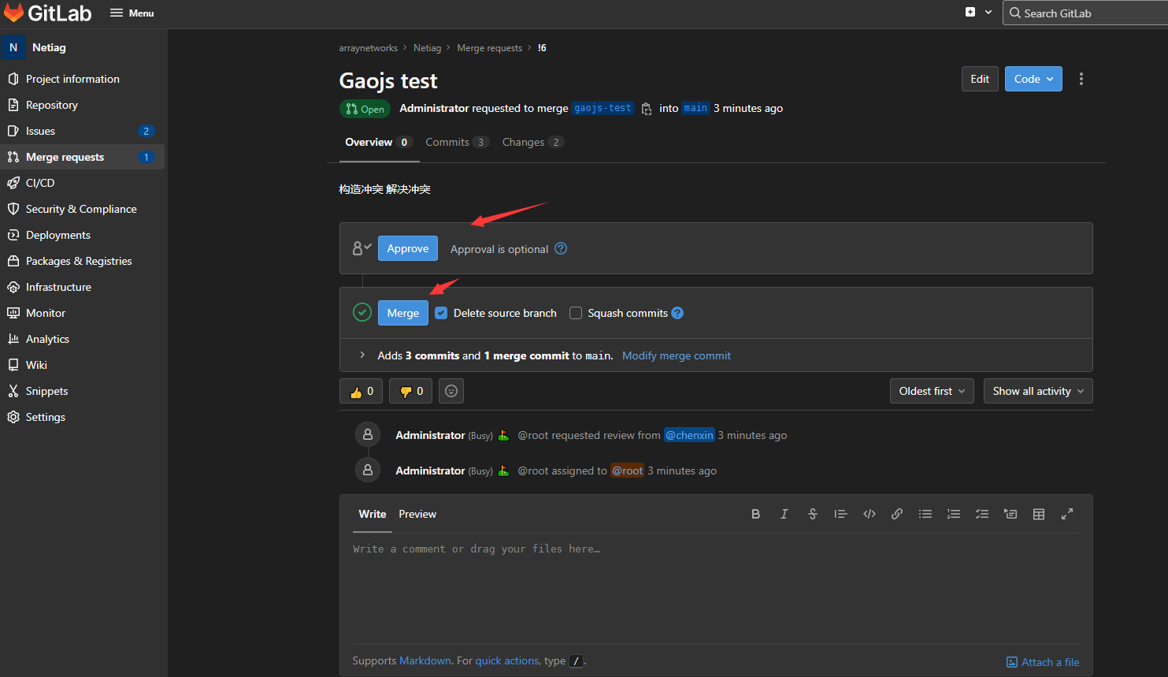Click the Administrator avatar on assigned activity

[x=368, y=470]
